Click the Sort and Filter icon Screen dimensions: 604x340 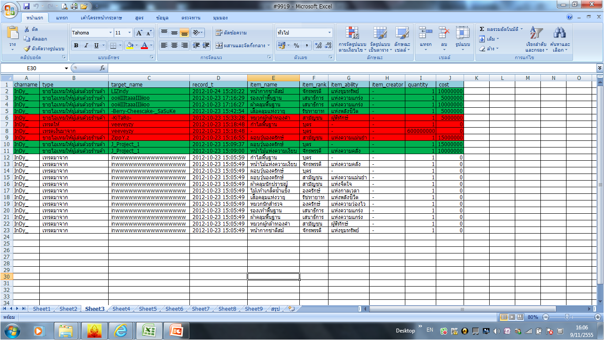[x=536, y=34]
